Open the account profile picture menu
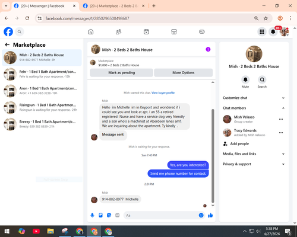 [284, 31]
